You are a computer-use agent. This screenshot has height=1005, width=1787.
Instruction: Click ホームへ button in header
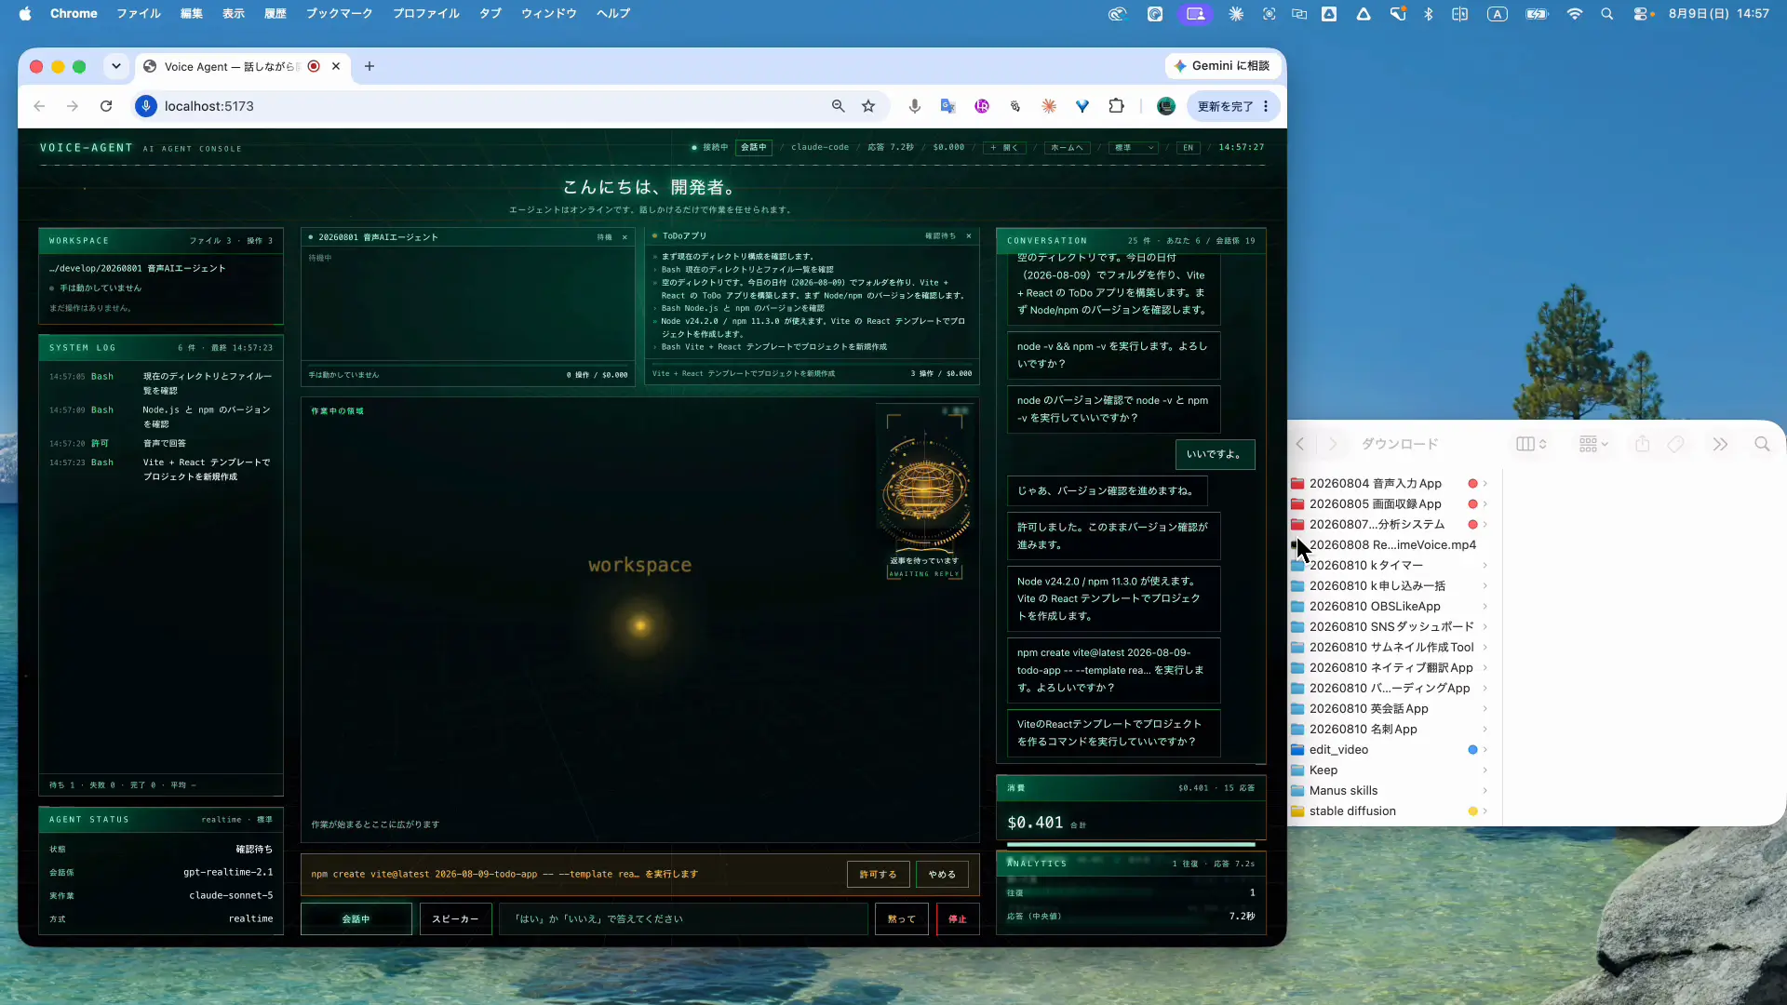[1067, 147]
